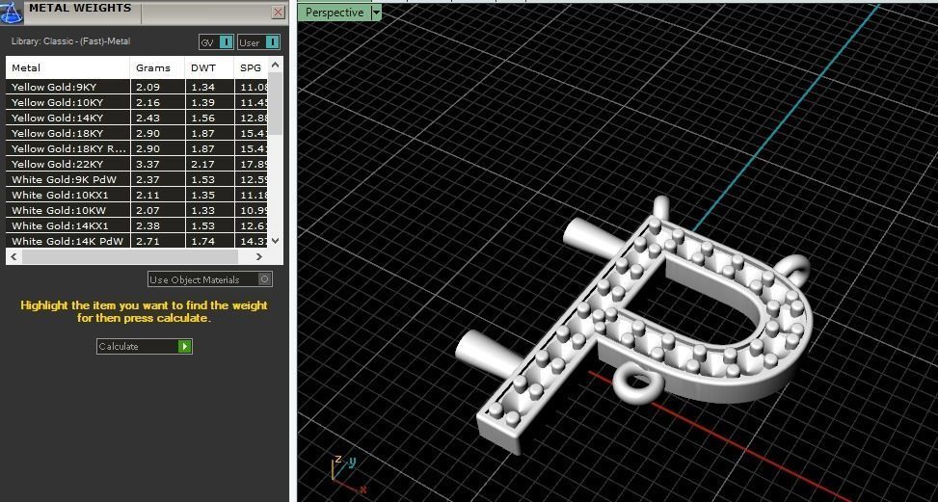Click the horizontal scroll right arrow
This screenshot has width=938, height=502.
pyautogui.click(x=259, y=256)
